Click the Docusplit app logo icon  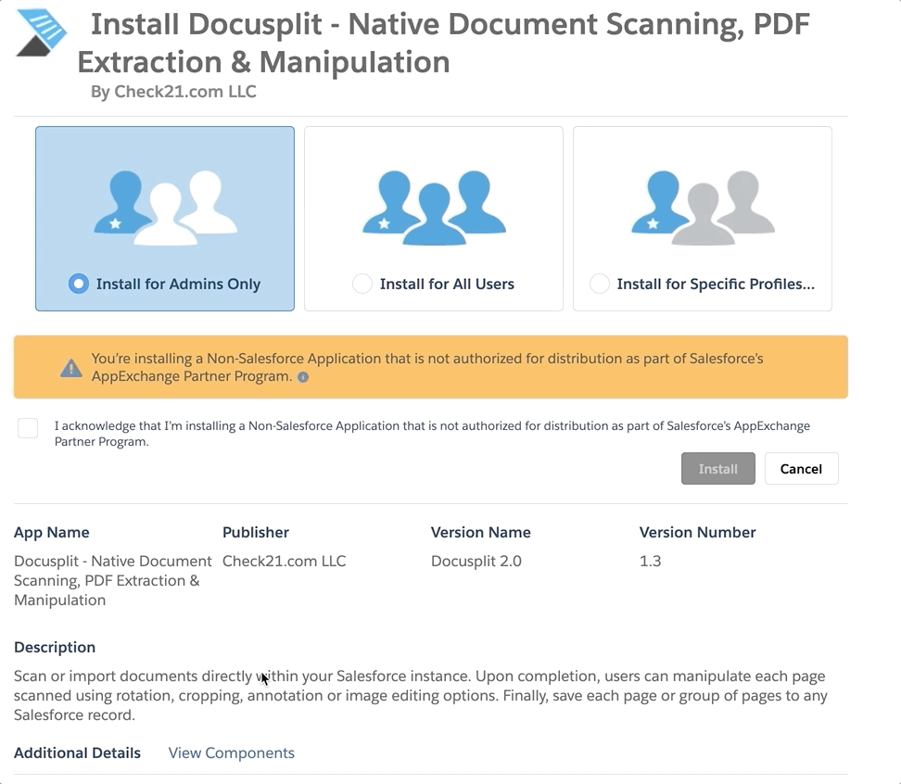point(42,32)
